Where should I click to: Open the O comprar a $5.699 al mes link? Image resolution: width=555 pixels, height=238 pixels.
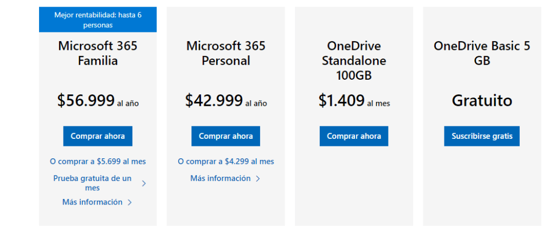(98, 162)
